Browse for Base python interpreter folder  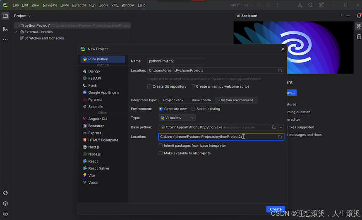click(x=274, y=127)
